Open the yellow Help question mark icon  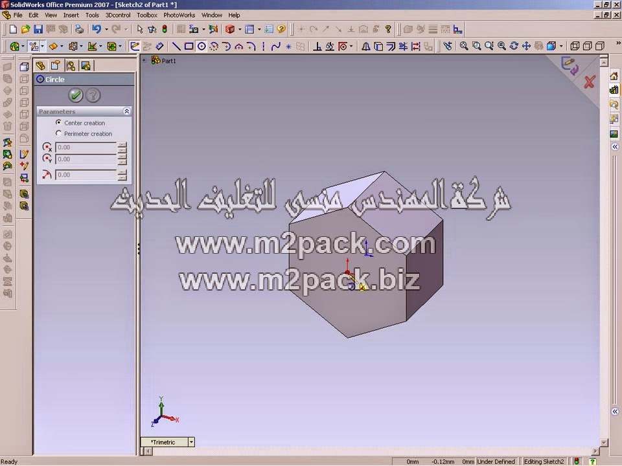point(281,29)
